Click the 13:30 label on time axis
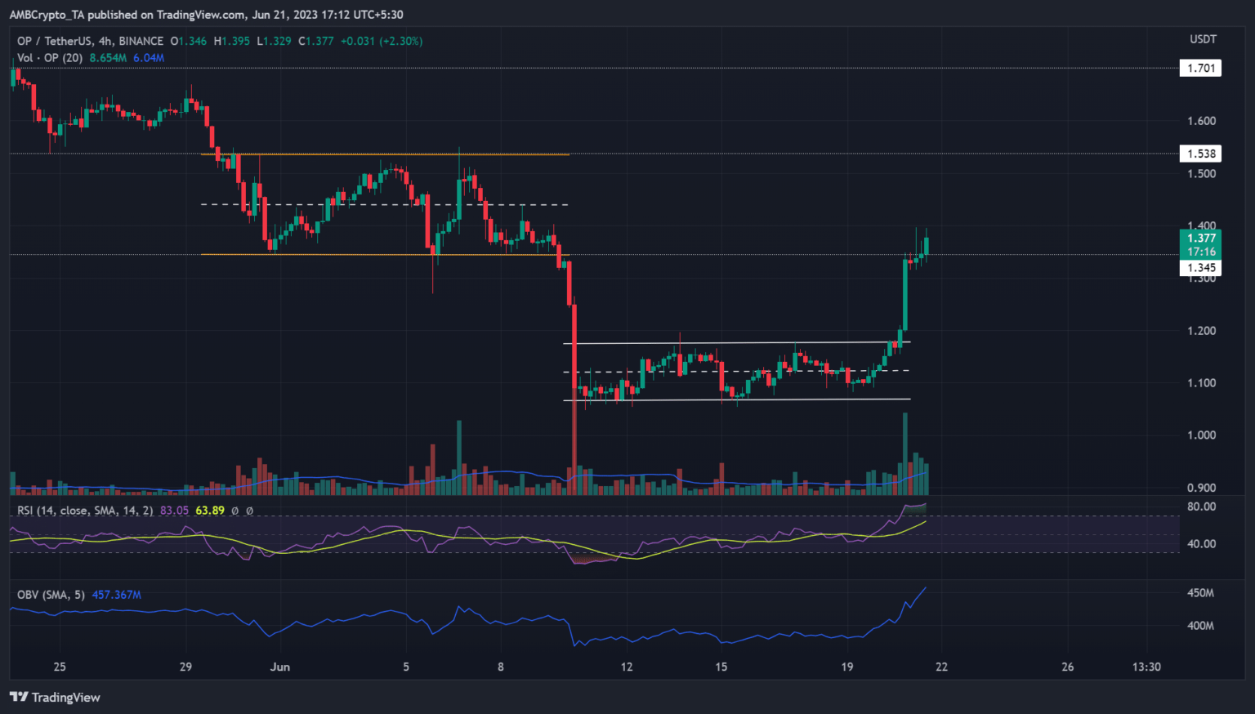Image resolution: width=1255 pixels, height=714 pixels. click(1146, 667)
